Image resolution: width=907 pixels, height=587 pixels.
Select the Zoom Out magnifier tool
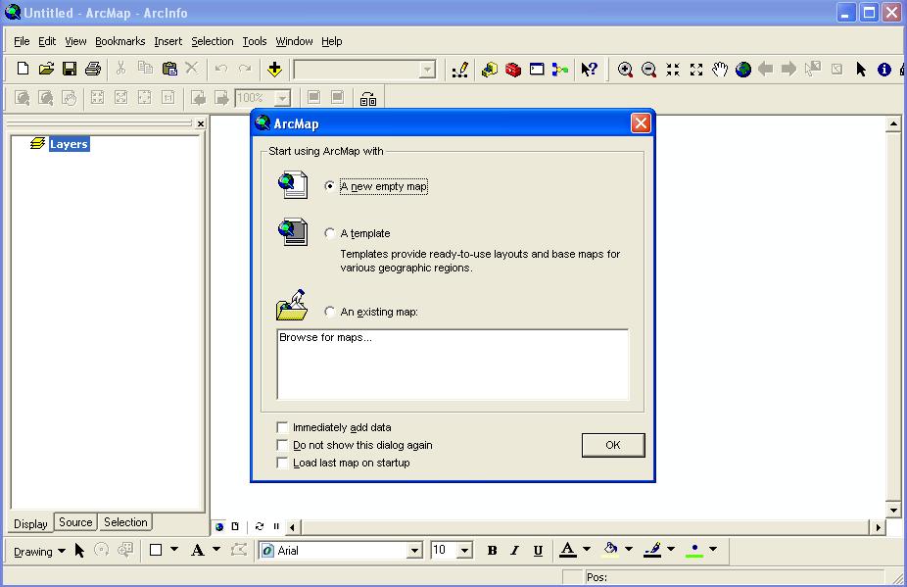[648, 70]
